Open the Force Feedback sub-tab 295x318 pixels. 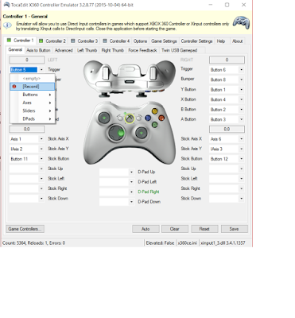click(142, 50)
